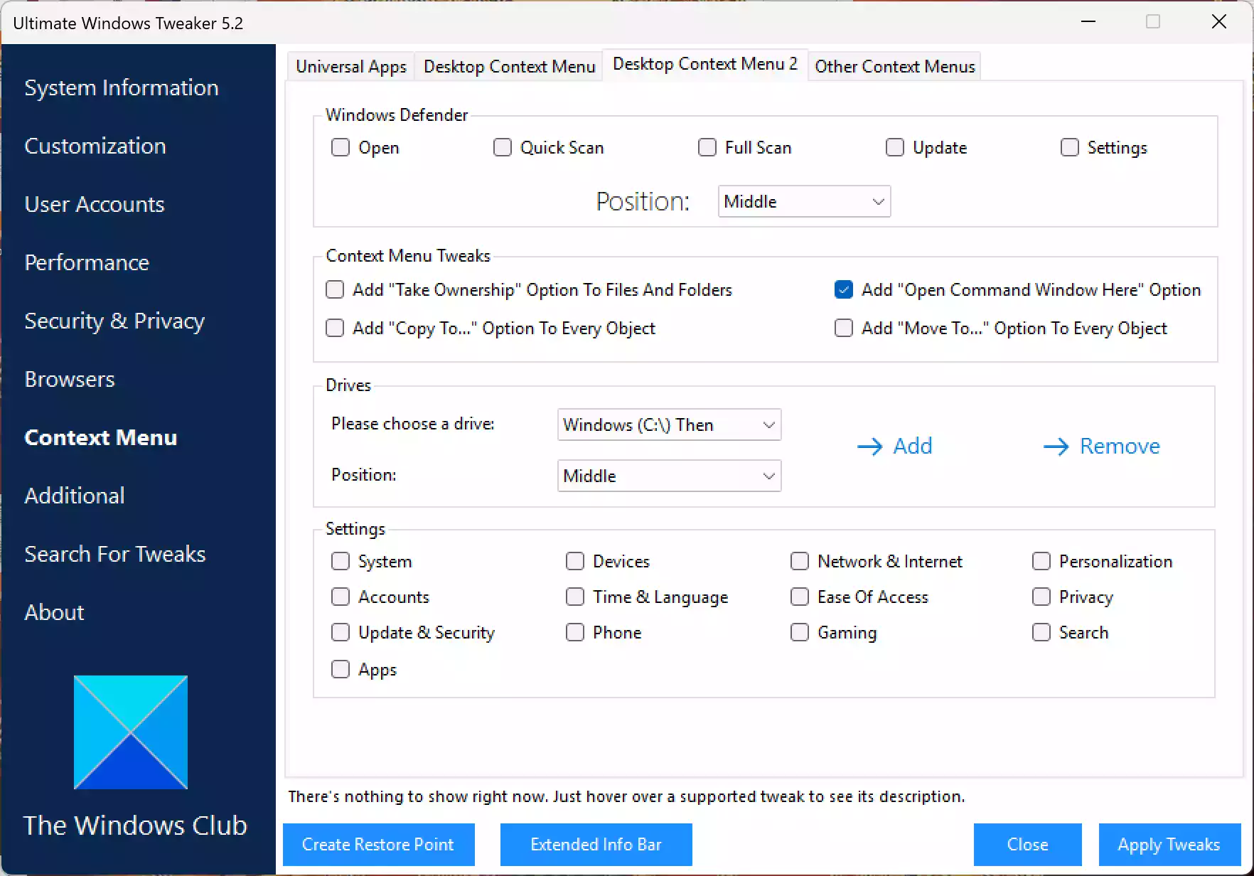Screen dimensions: 1254x876
Task: Open the Drives Position dropdown
Action: coord(669,476)
